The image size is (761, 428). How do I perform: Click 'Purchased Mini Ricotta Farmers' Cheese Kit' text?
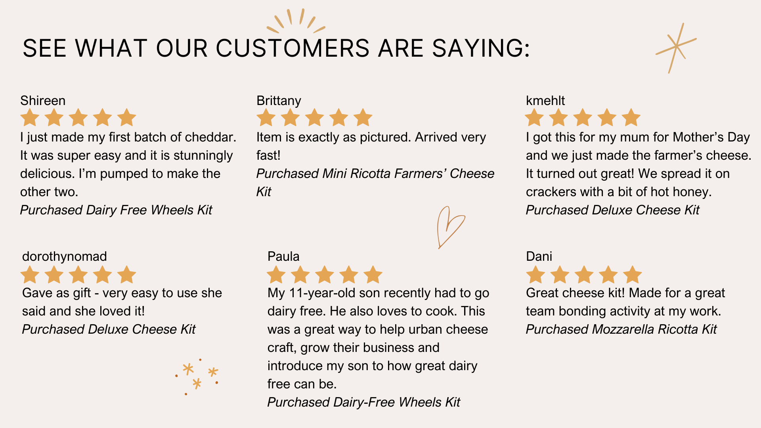[x=375, y=183]
